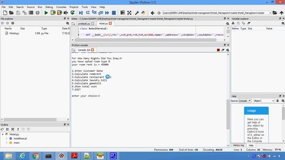Open the PYTHONPATH manager icon
This screenshot has height=160, width=285.
(143, 13)
